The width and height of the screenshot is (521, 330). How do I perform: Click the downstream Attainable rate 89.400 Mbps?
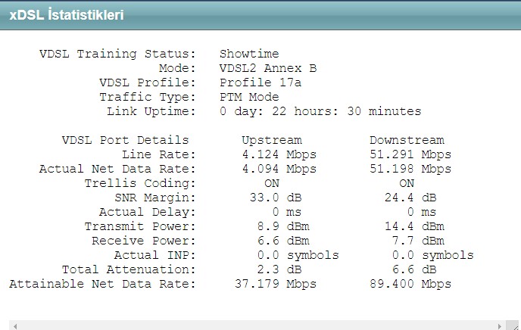pyautogui.click(x=410, y=284)
